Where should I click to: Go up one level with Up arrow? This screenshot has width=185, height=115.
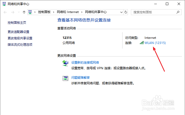click(24, 12)
